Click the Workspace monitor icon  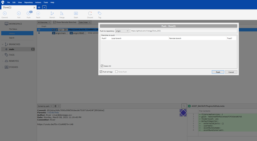click(6, 24)
